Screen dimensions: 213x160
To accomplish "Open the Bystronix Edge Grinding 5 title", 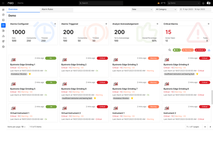I will [x=23, y=89].
